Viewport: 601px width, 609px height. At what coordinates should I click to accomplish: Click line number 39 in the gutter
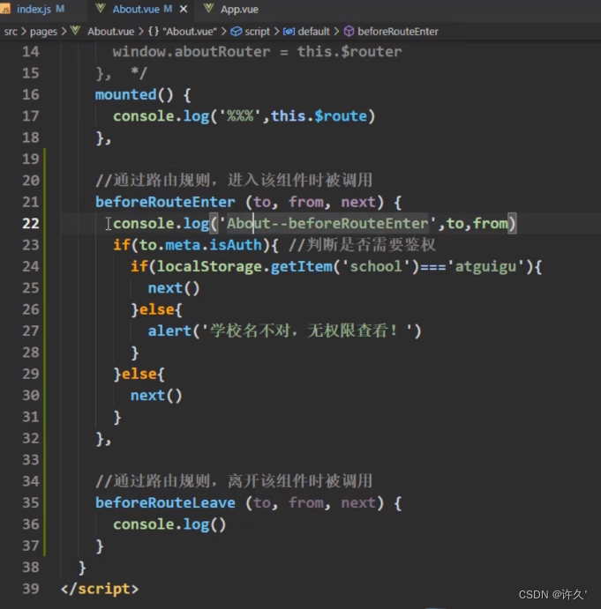tap(31, 589)
